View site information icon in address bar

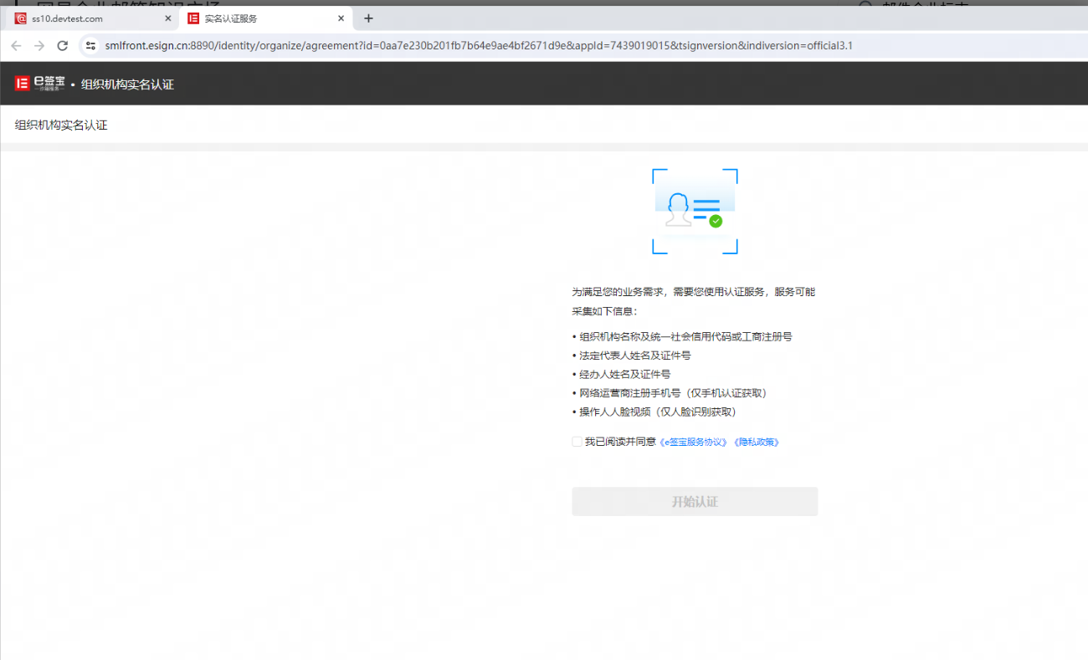pyautogui.click(x=91, y=46)
